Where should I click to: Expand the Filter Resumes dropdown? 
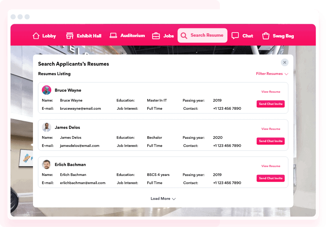pos(272,74)
